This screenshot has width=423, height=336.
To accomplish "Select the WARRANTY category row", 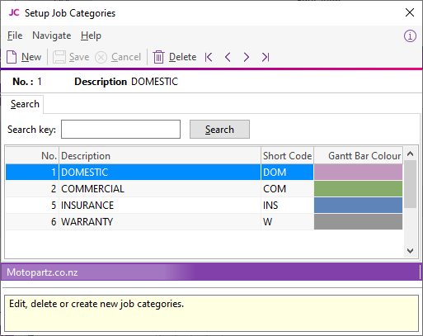I will [204, 222].
